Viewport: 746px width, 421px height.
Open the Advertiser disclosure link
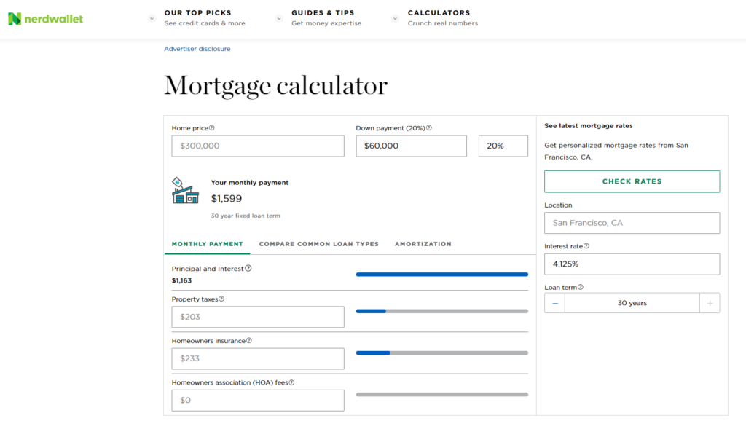tap(197, 49)
